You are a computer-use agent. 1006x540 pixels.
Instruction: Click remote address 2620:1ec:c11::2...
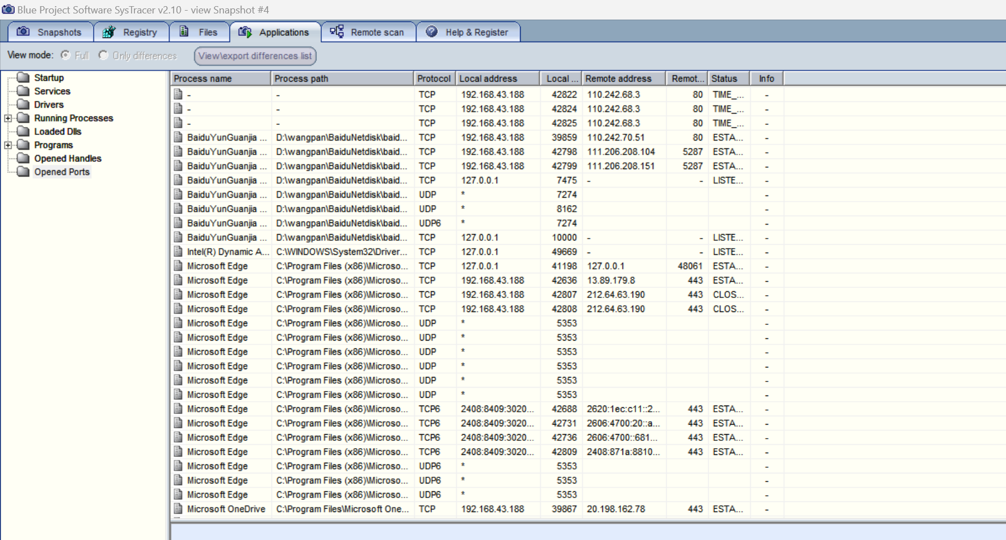[x=623, y=409]
